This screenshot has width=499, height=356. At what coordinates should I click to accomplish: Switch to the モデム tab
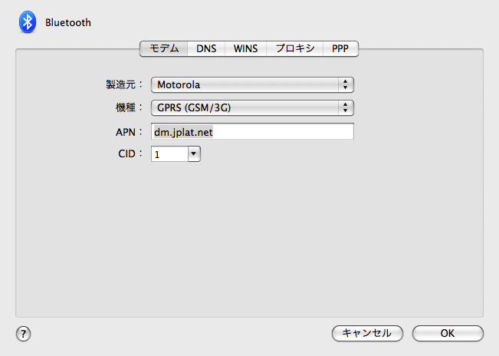163,48
